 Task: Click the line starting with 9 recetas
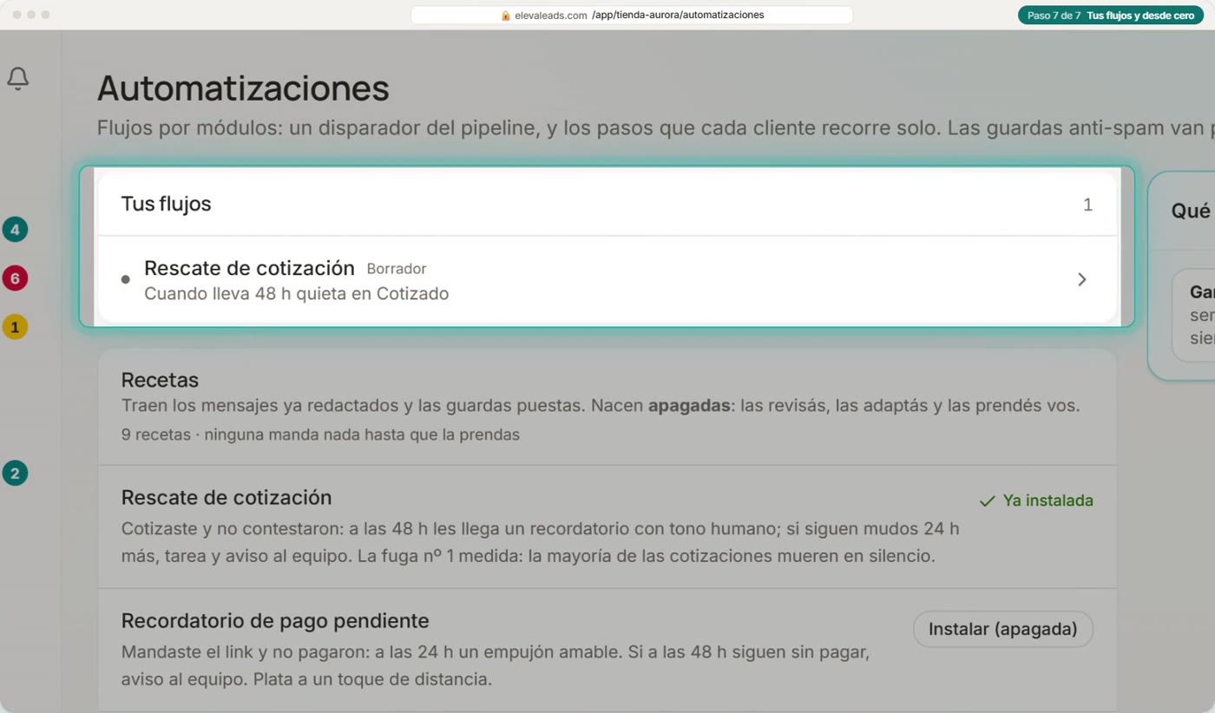(320, 435)
